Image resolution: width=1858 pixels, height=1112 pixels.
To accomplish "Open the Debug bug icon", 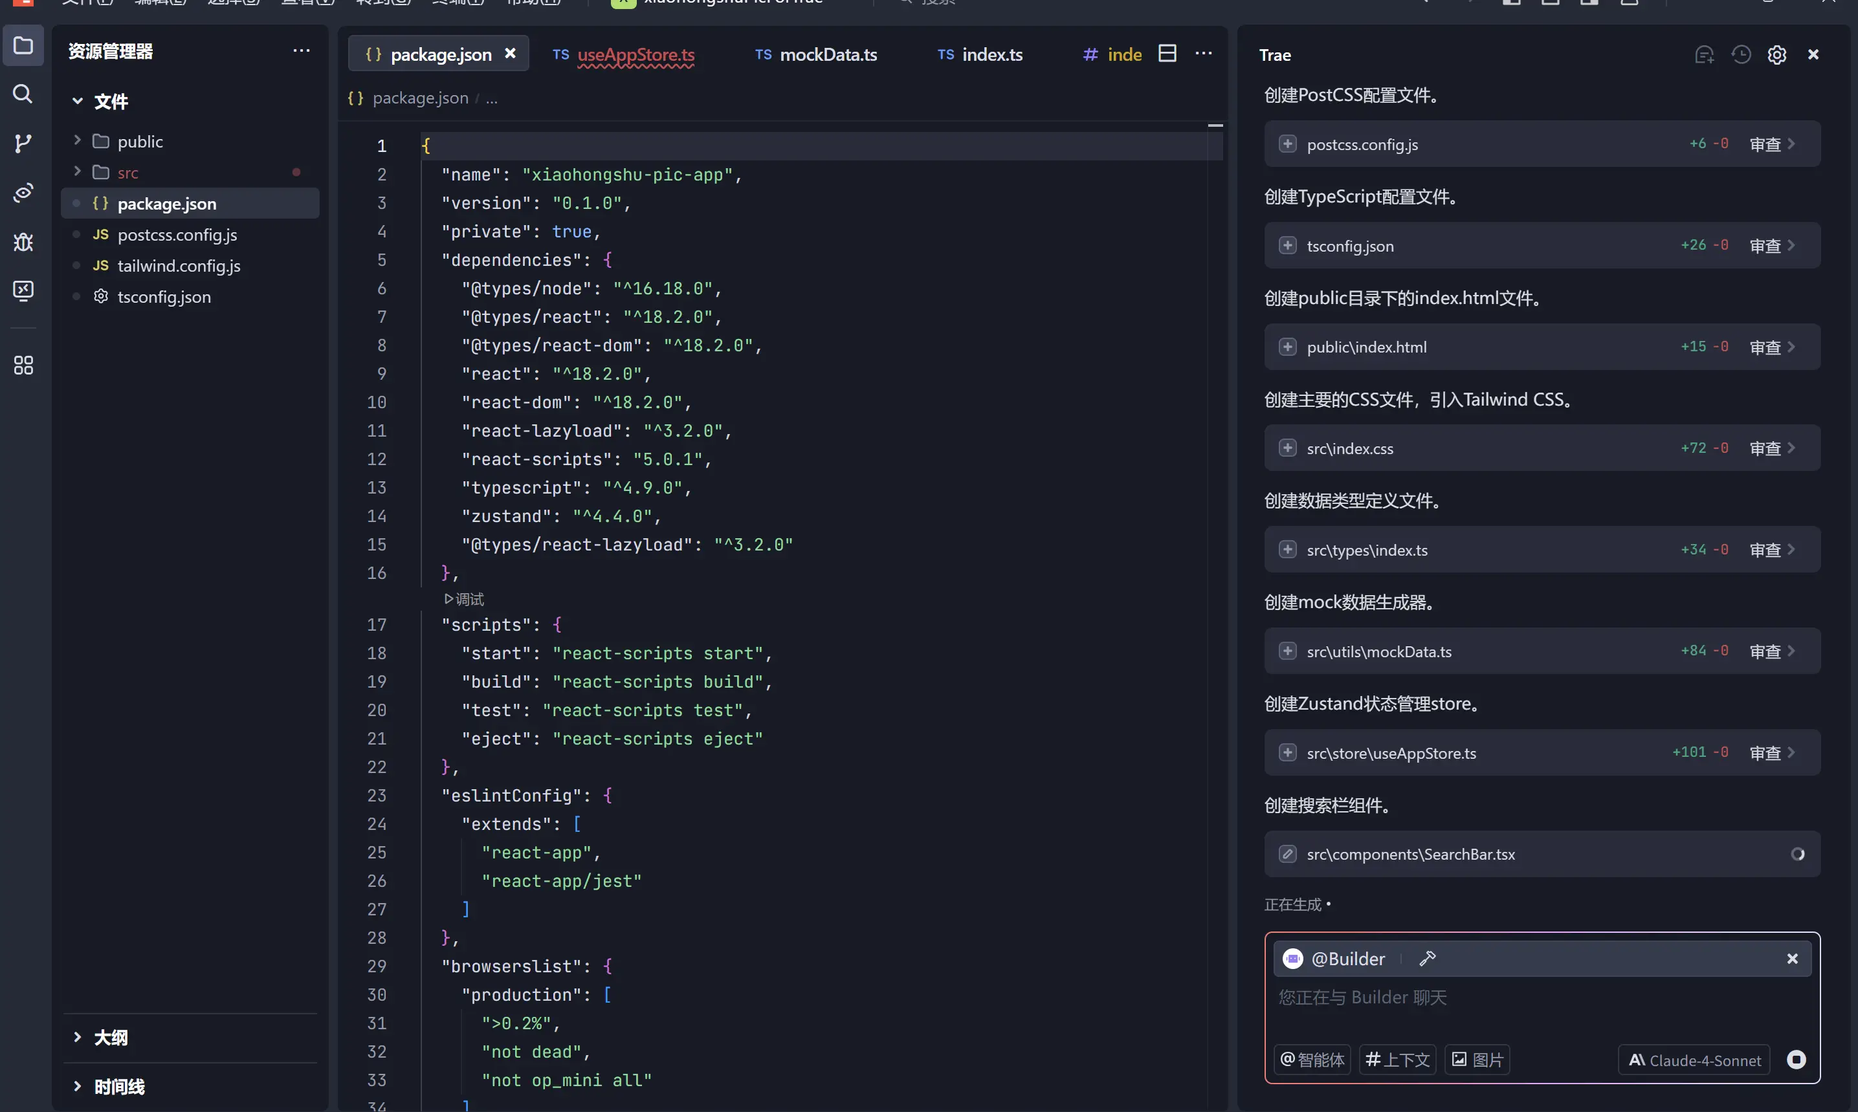I will pyautogui.click(x=23, y=242).
